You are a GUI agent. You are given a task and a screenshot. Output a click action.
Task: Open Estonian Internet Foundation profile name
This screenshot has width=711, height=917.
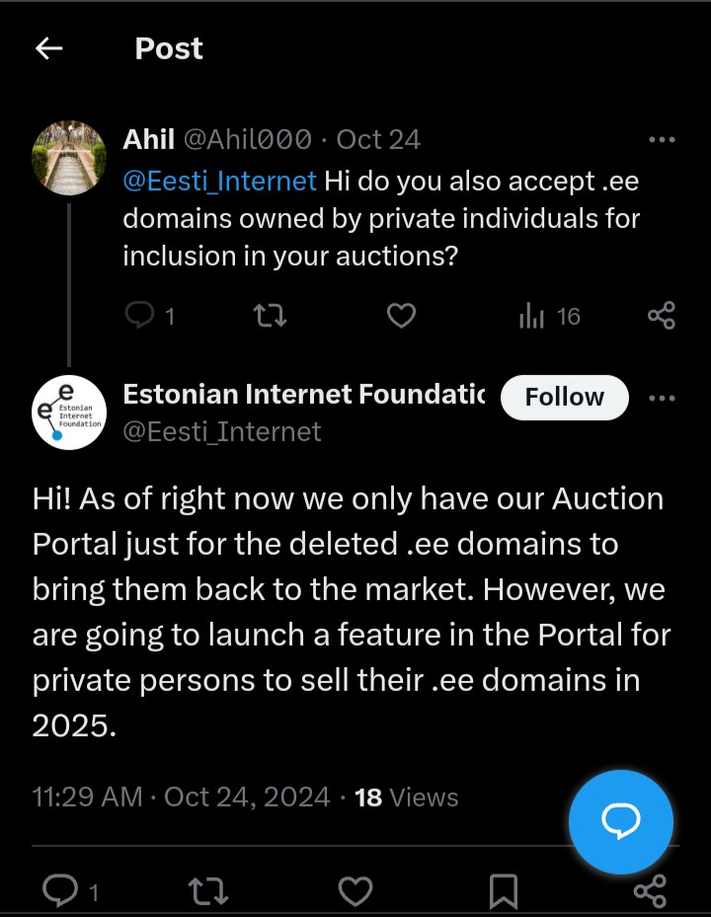tap(304, 394)
